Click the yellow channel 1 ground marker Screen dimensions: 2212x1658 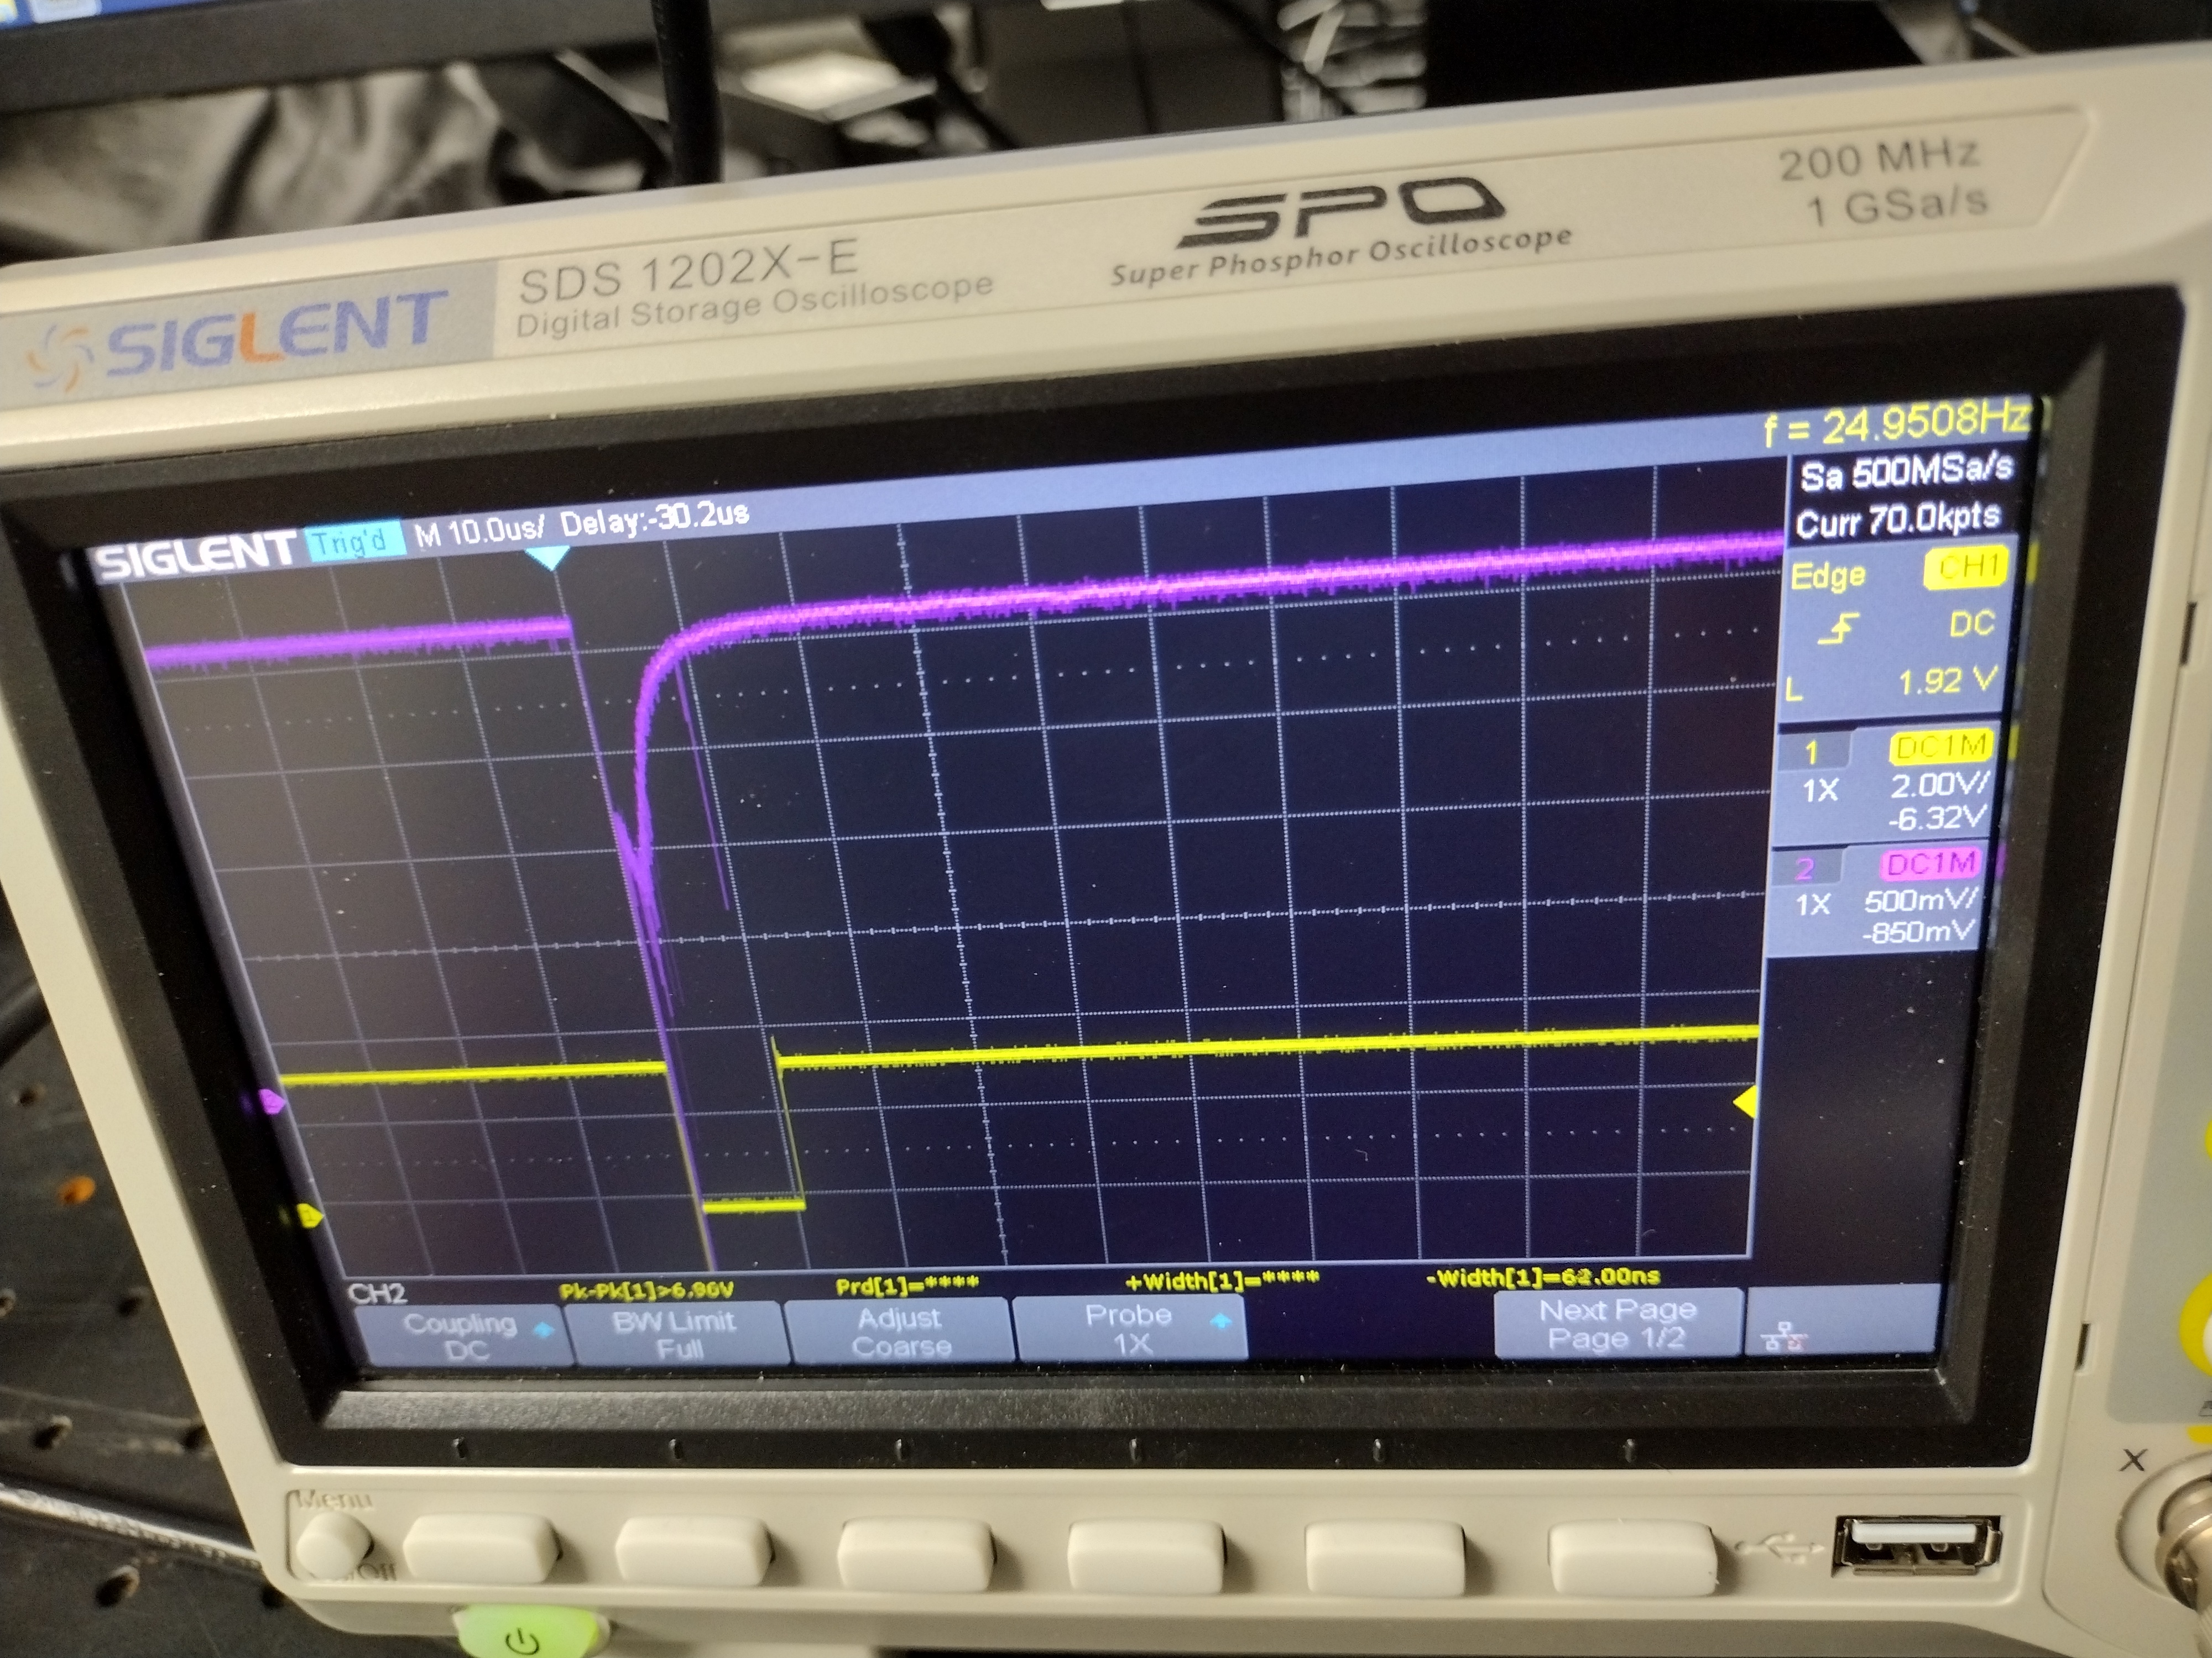coord(308,1216)
